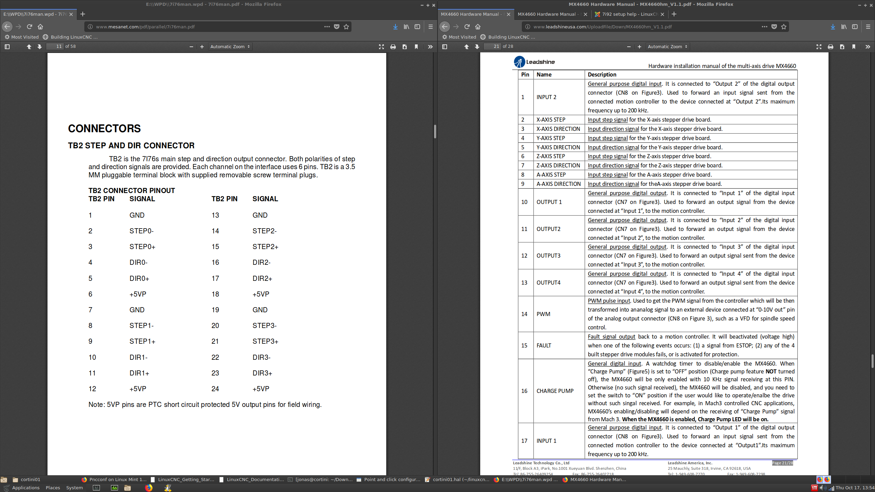The image size is (875, 492).
Task: Show site information for leadshineusa.com
Action: 528,27
